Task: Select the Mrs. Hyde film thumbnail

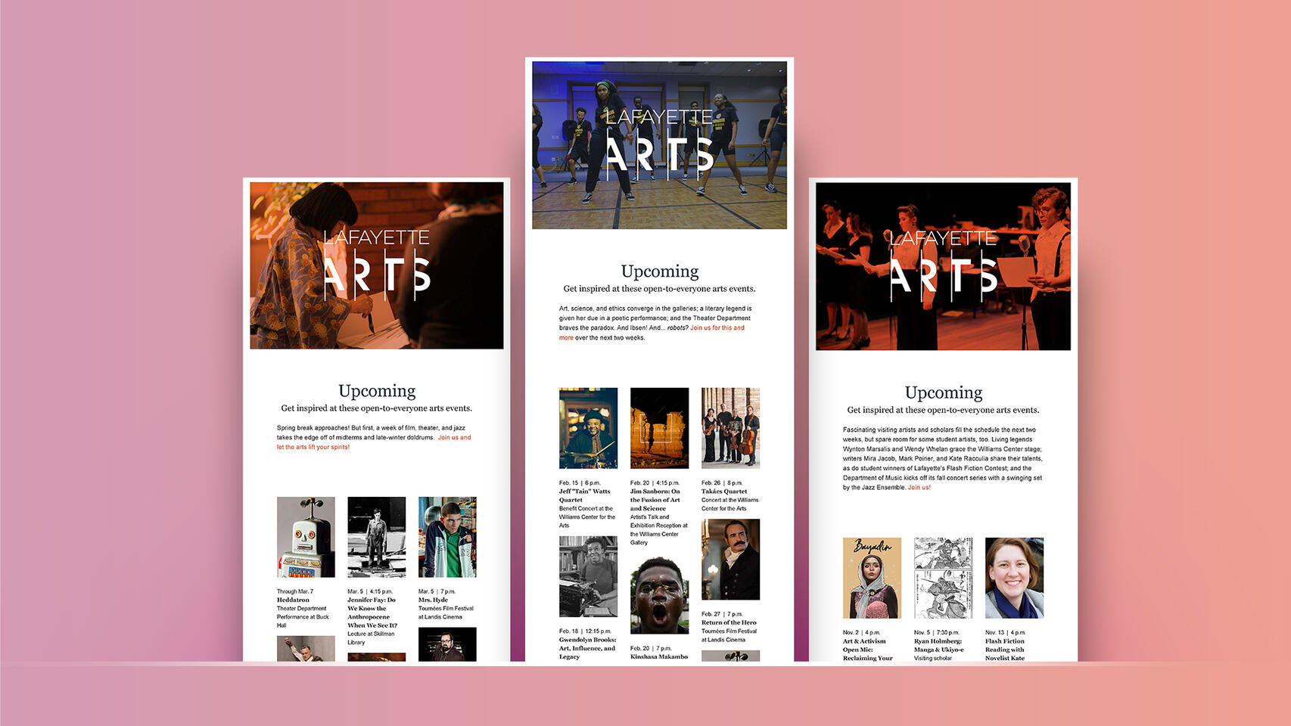Action: (447, 537)
